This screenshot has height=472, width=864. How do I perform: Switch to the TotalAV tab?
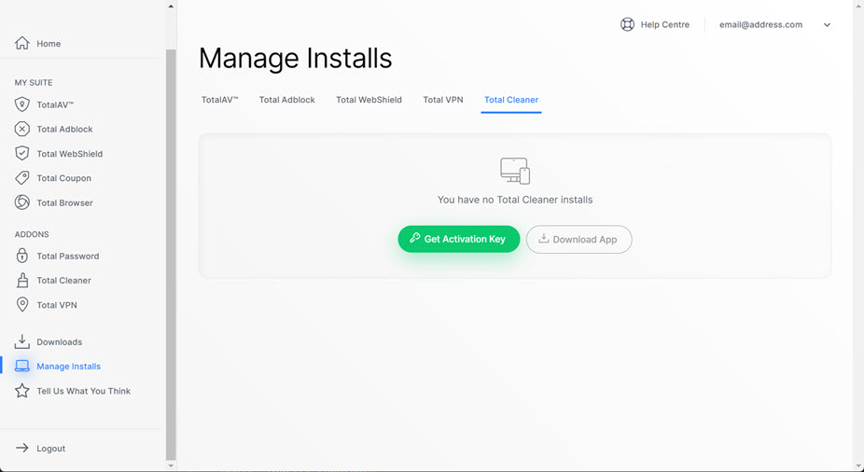point(220,100)
